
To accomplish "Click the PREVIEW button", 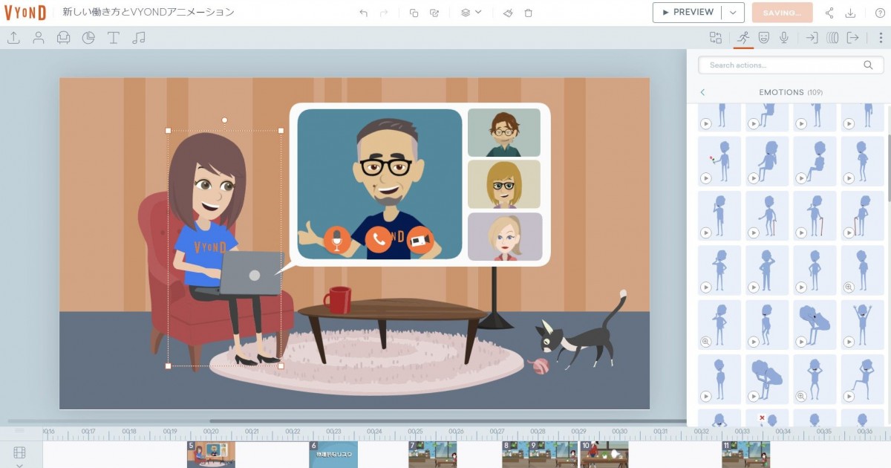I will tap(687, 13).
